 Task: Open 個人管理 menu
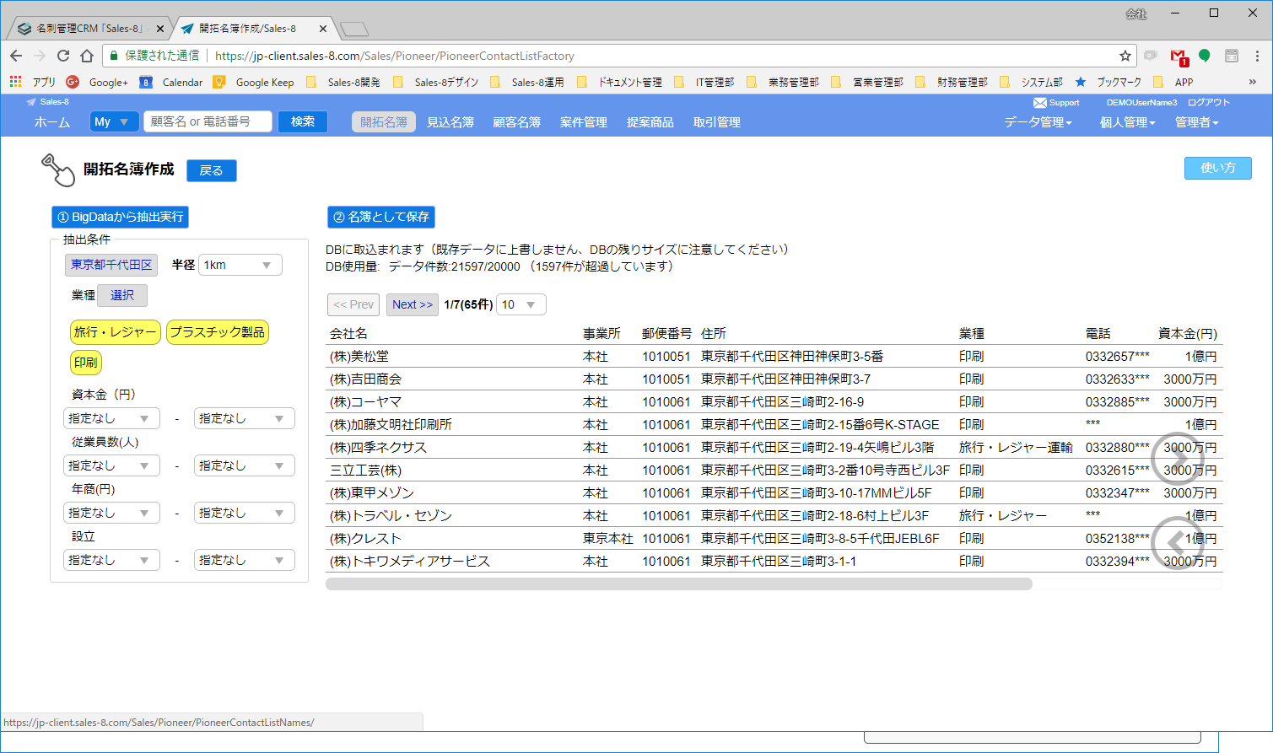1127,122
